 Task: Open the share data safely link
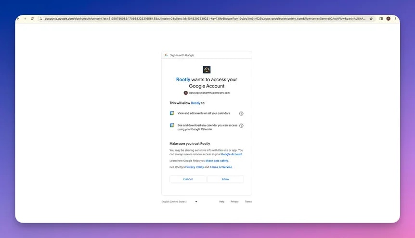pyautogui.click(x=217, y=161)
